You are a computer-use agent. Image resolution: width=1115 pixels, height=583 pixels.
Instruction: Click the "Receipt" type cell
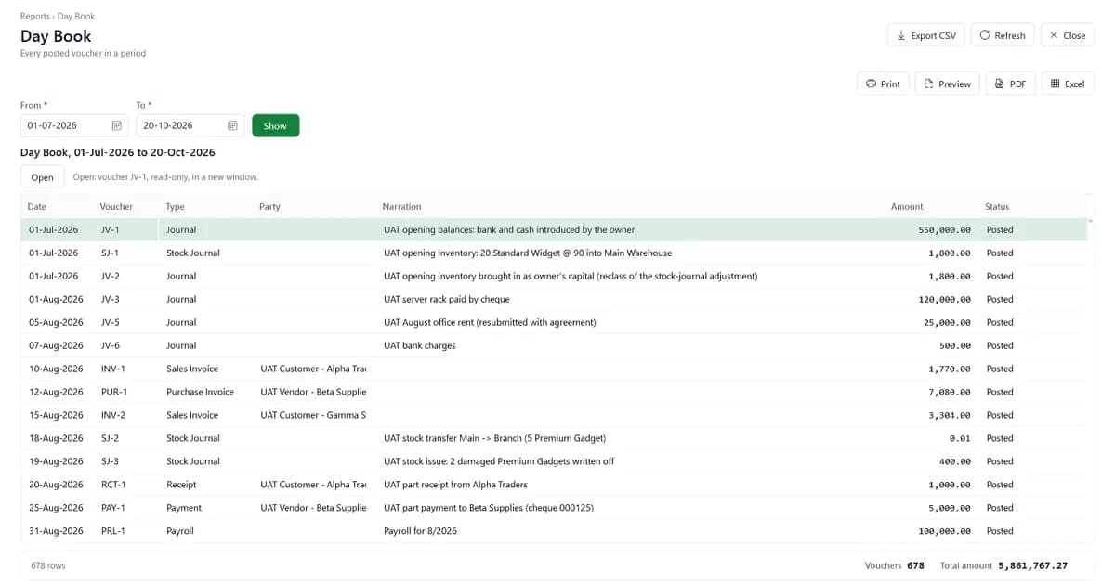181,485
